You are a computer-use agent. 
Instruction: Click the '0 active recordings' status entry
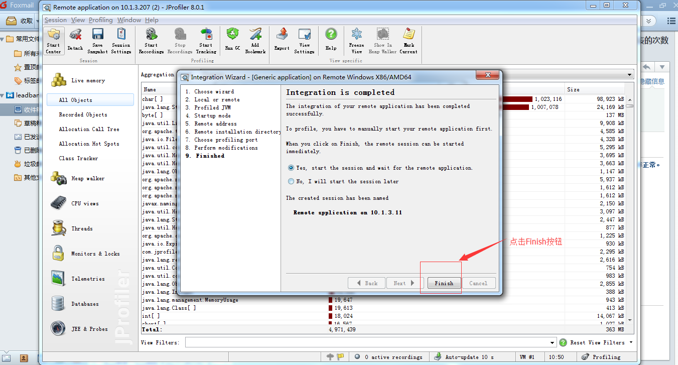coord(388,357)
